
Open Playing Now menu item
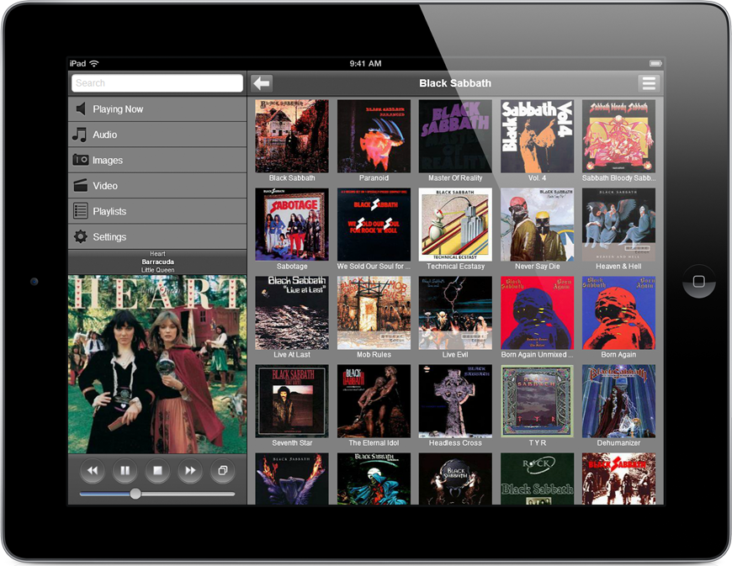tap(157, 109)
